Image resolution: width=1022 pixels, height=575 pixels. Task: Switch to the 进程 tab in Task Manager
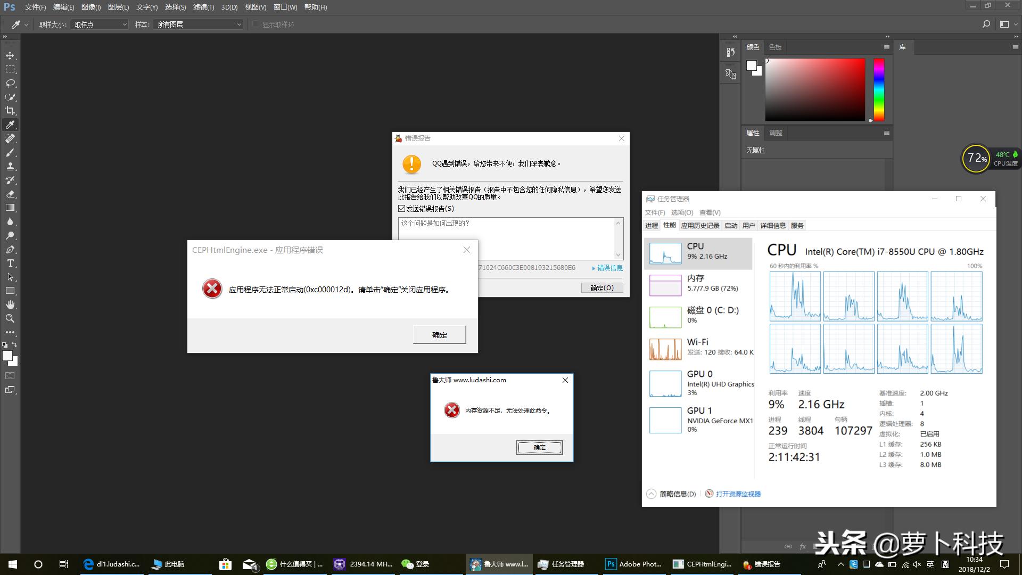652,226
